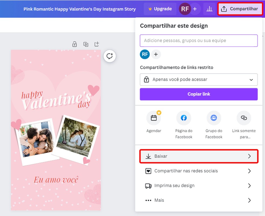265x216 pixels.
Task: Open the Compartilhar menu in top bar
Action: 240,9
